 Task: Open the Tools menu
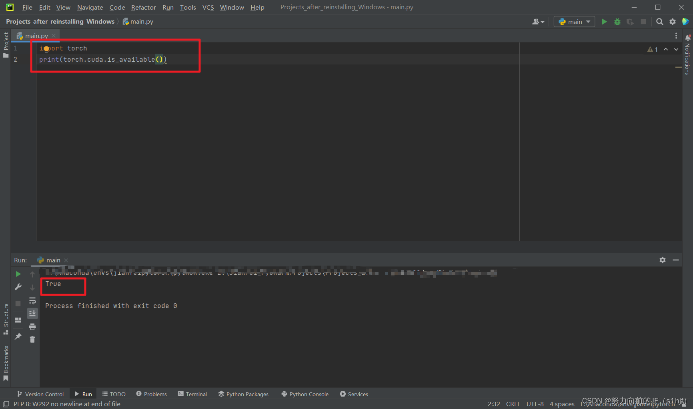click(x=188, y=7)
